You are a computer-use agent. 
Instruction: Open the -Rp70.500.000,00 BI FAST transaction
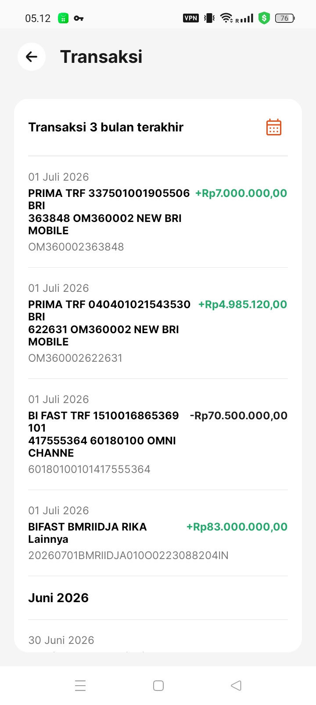pos(158,434)
